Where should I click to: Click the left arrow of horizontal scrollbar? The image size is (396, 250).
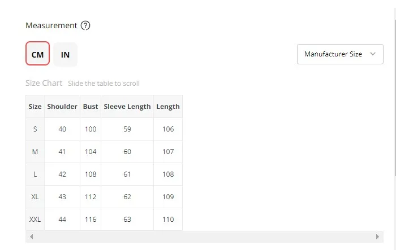32,236
